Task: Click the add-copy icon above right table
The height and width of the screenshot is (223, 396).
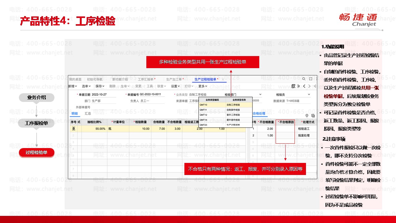Action: (x=313, y=116)
